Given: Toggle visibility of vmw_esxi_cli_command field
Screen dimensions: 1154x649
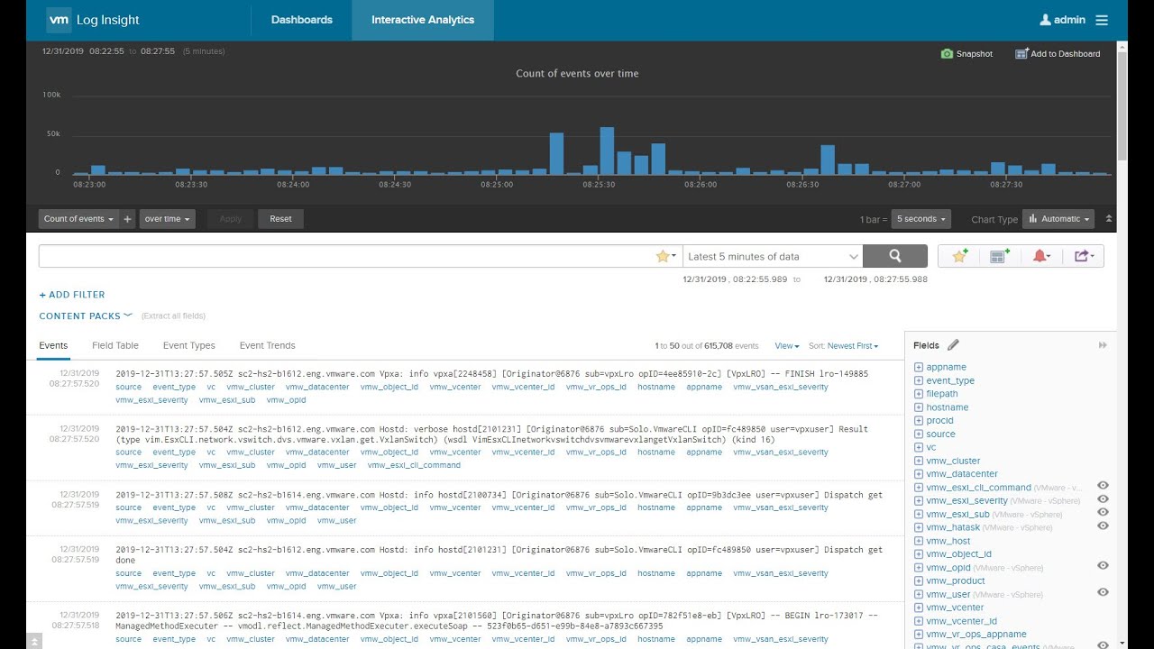Looking at the screenshot, I should [1103, 486].
